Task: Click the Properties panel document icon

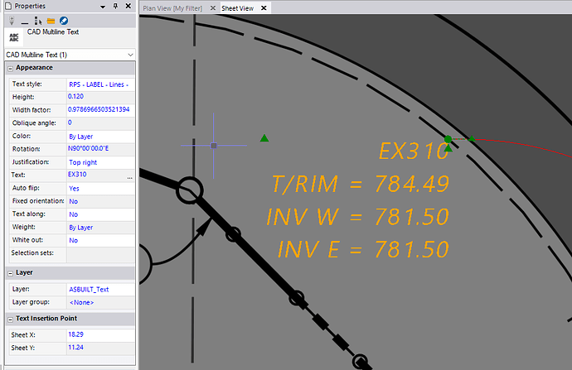Action: point(8,6)
